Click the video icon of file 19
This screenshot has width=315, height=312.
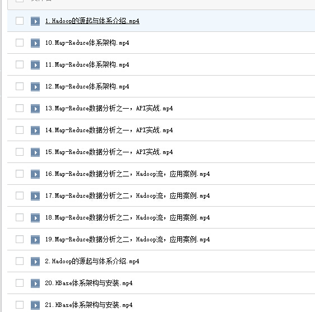click(x=35, y=240)
